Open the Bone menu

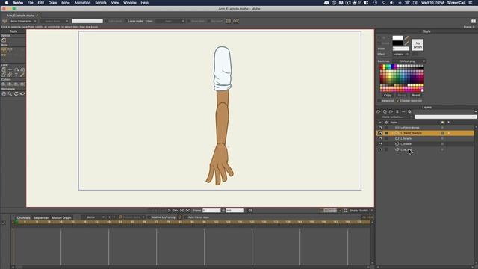click(66, 3)
